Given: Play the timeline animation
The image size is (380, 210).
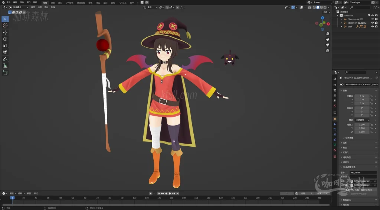Looking at the screenshot, I should coord(170,193).
